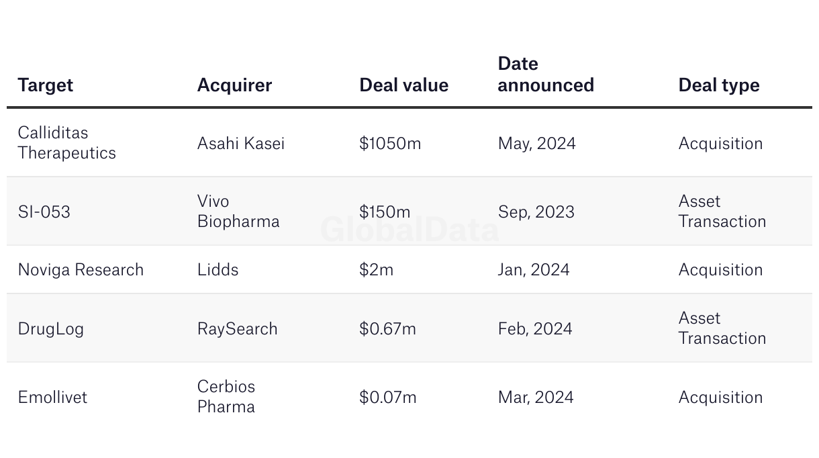The width and height of the screenshot is (819, 458).
Task: Select the Asahi Kasei acquirer cell
Action: tap(240, 144)
